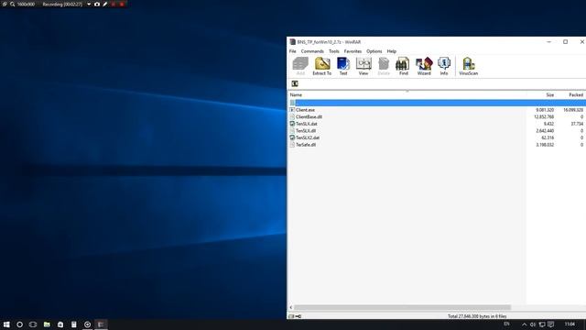
Task: Click the Extract To toolbar icon
Action: point(321,66)
